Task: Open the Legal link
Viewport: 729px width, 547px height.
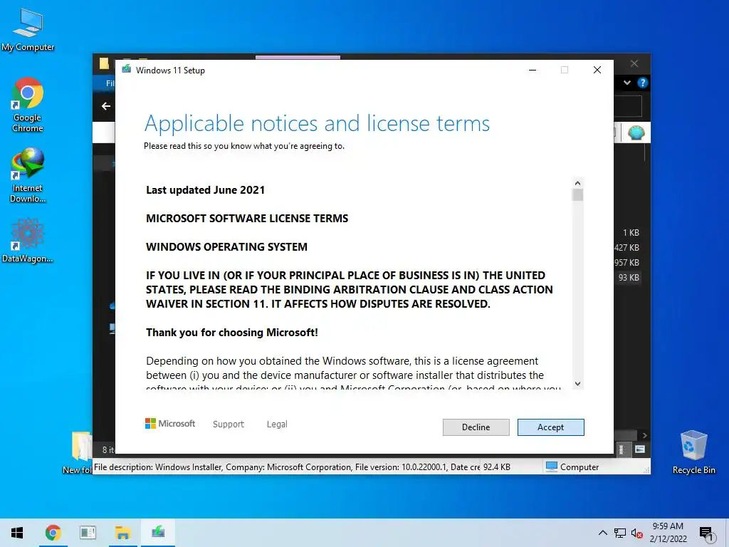Action: [x=277, y=424]
